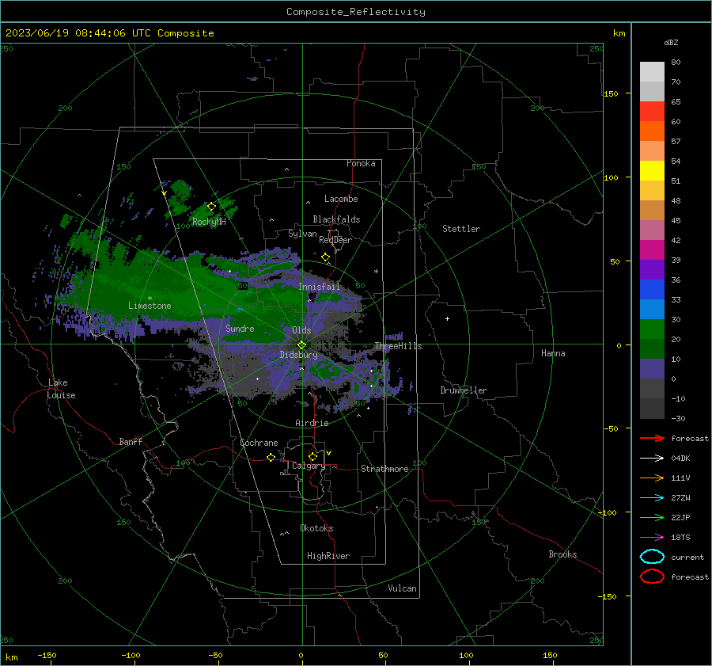Click the magenta 18TS arrow icon
The height and width of the screenshot is (666, 712).
(652, 538)
